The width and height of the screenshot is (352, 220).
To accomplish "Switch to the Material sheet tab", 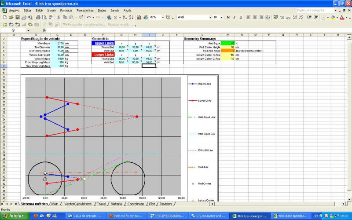I will tap(117, 204).
